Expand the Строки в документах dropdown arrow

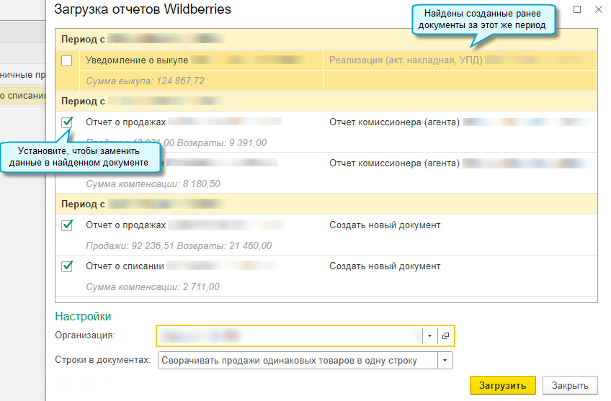(x=445, y=361)
